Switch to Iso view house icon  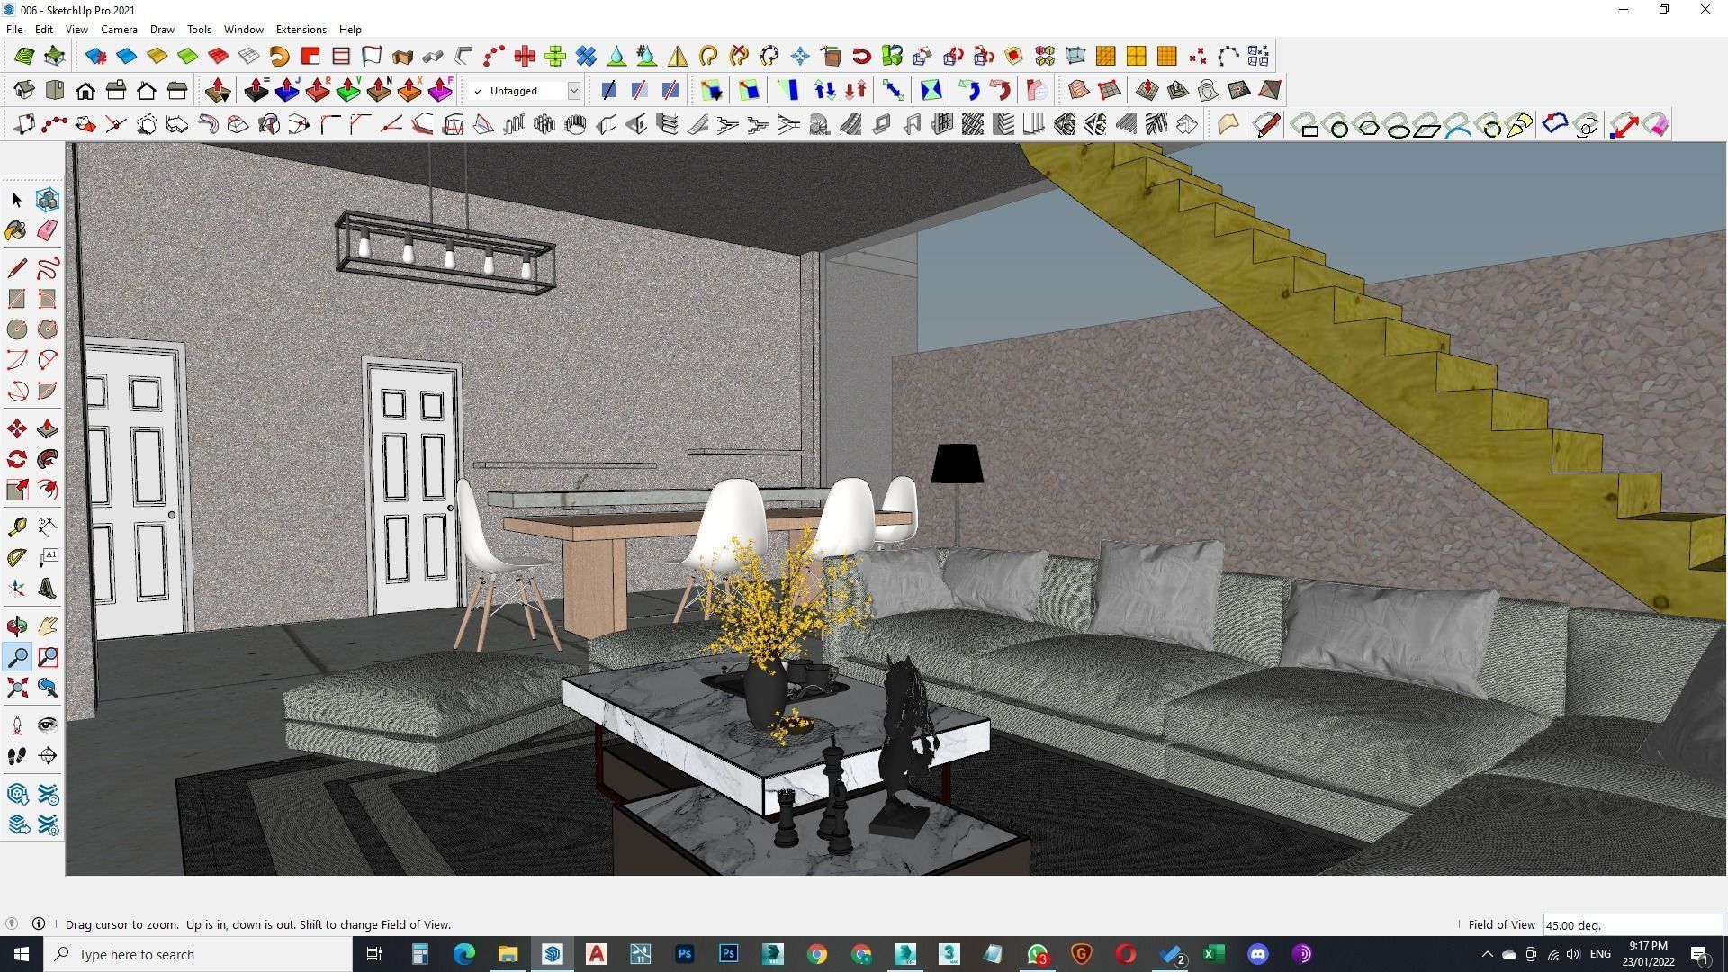(x=24, y=90)
